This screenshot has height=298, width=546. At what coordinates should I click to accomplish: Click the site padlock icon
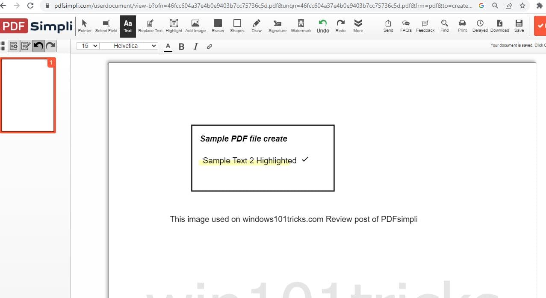point(47,6)
